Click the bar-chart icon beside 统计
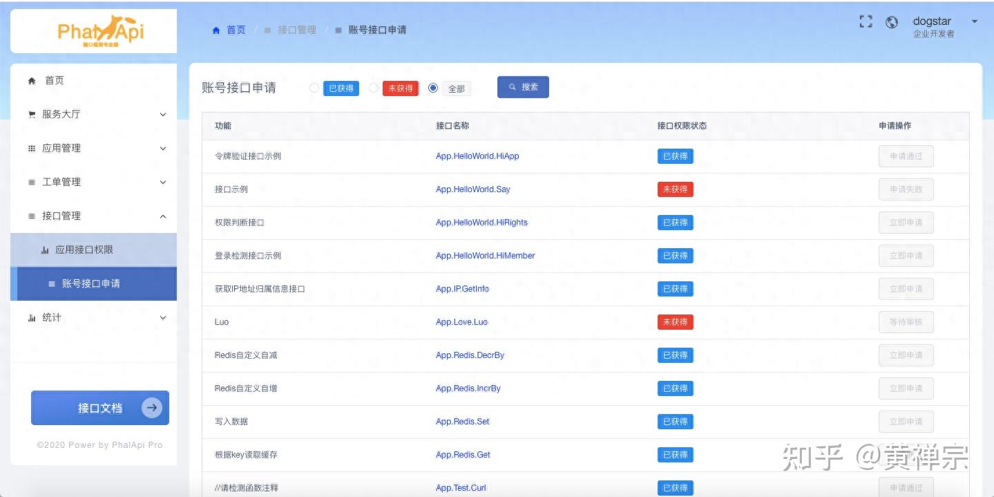Image resolution: width=994 pixels, height=497 pixels. [30, 317]
